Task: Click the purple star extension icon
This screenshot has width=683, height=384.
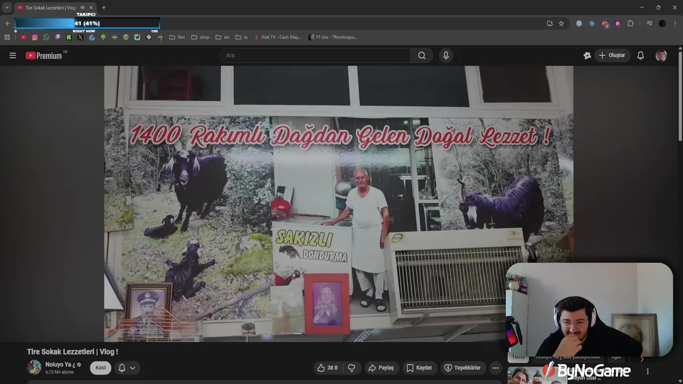Action: [x=617, y=23]
